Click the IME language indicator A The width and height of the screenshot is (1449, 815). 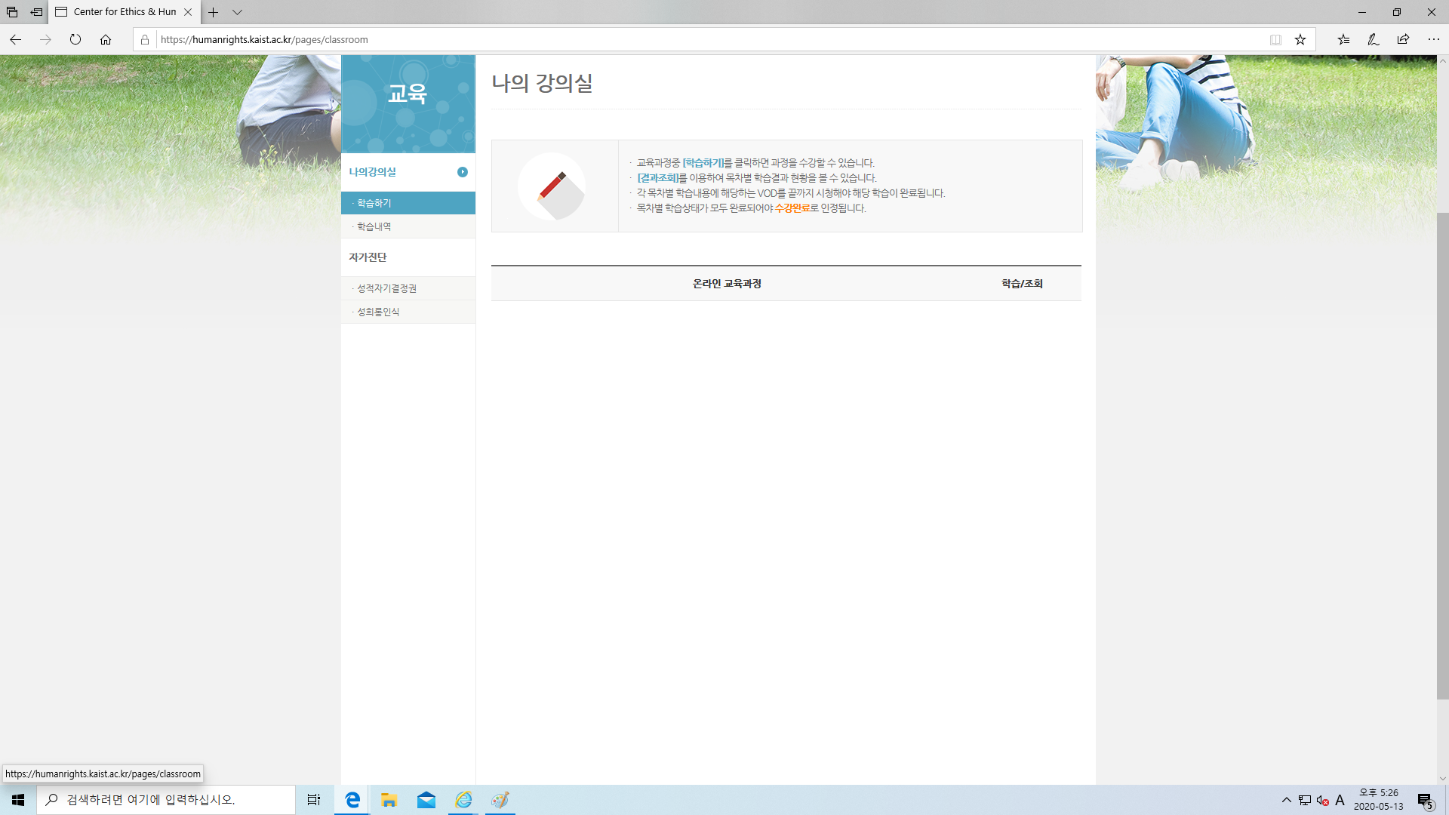point(1340,800)
